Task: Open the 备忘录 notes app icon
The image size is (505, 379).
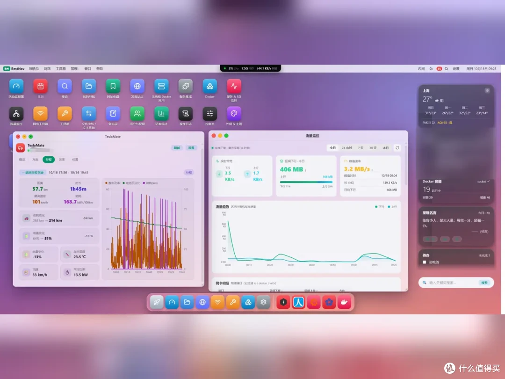Action: point(113,114)
